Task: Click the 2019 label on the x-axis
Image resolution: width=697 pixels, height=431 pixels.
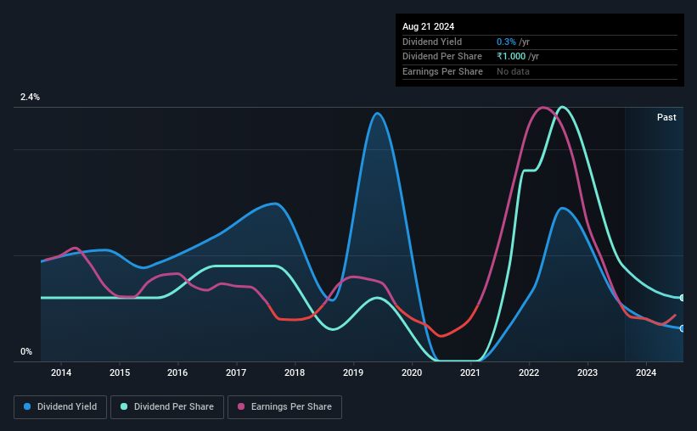Action: (353, 372)
